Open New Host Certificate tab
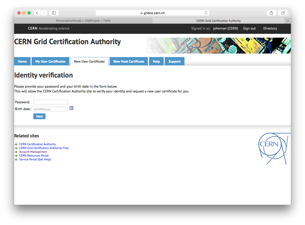The image size is (305, 225). 129,61
